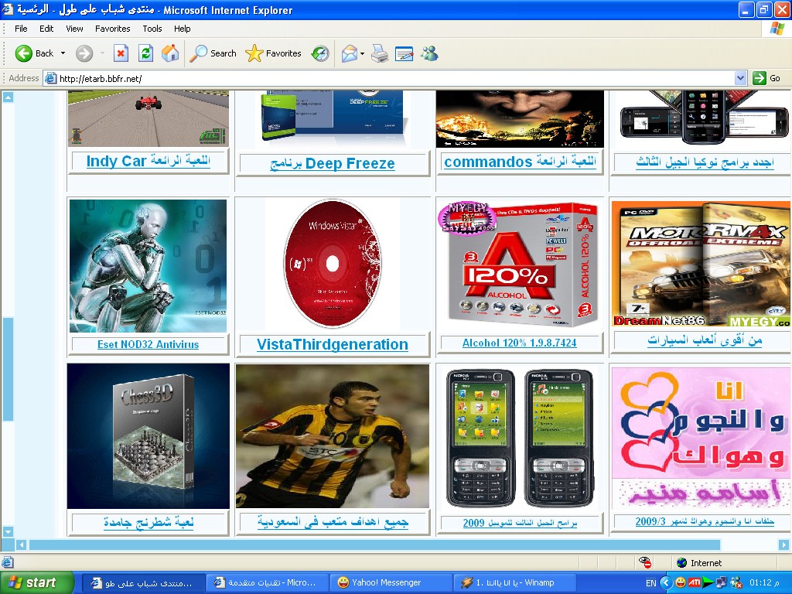Stop page loading with the red X icon
Screen dimensions: 792x594
pyautogui.click(x=121, y=53)
